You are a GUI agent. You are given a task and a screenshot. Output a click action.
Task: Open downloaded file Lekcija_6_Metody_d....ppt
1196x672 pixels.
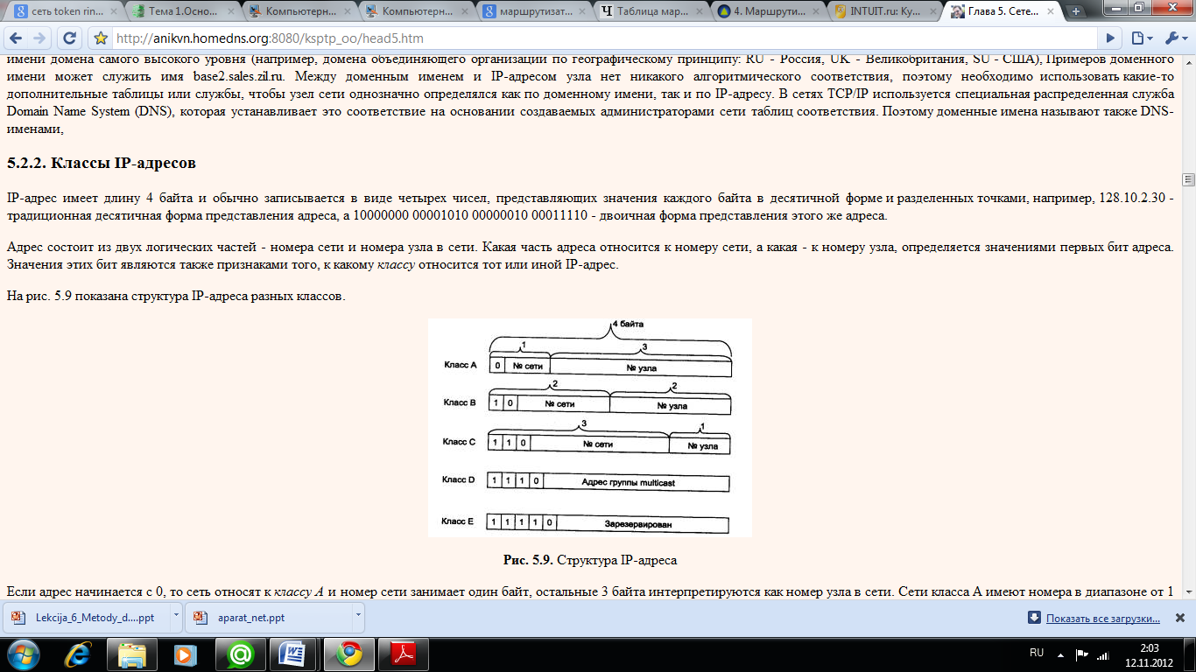pos(87,617)
